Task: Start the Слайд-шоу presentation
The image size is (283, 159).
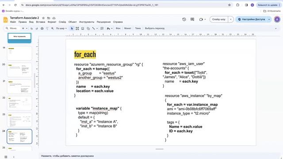Action: [x=219, y=19]
